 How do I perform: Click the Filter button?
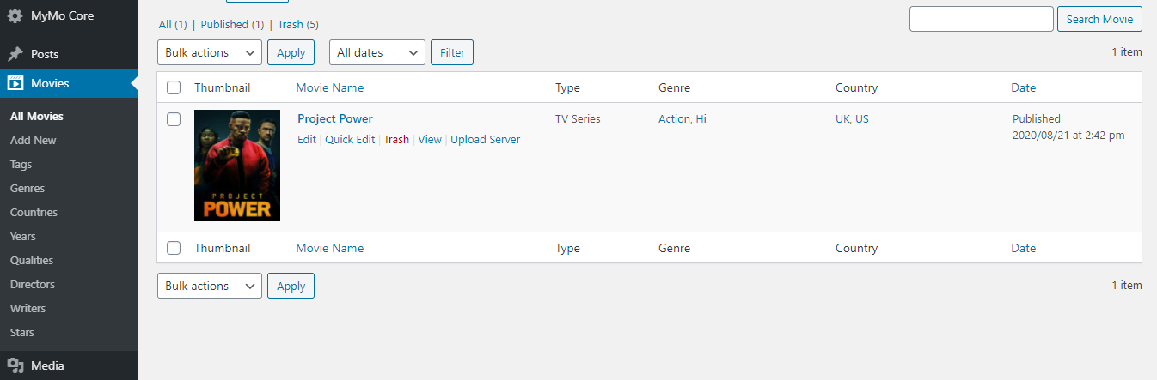click(452, 52)
